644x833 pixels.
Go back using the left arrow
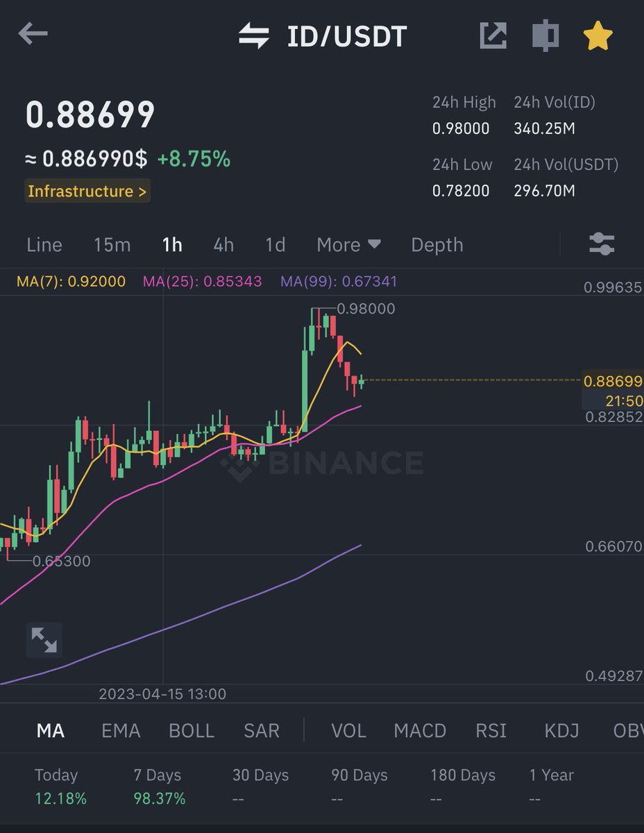[x=33, y=34]
